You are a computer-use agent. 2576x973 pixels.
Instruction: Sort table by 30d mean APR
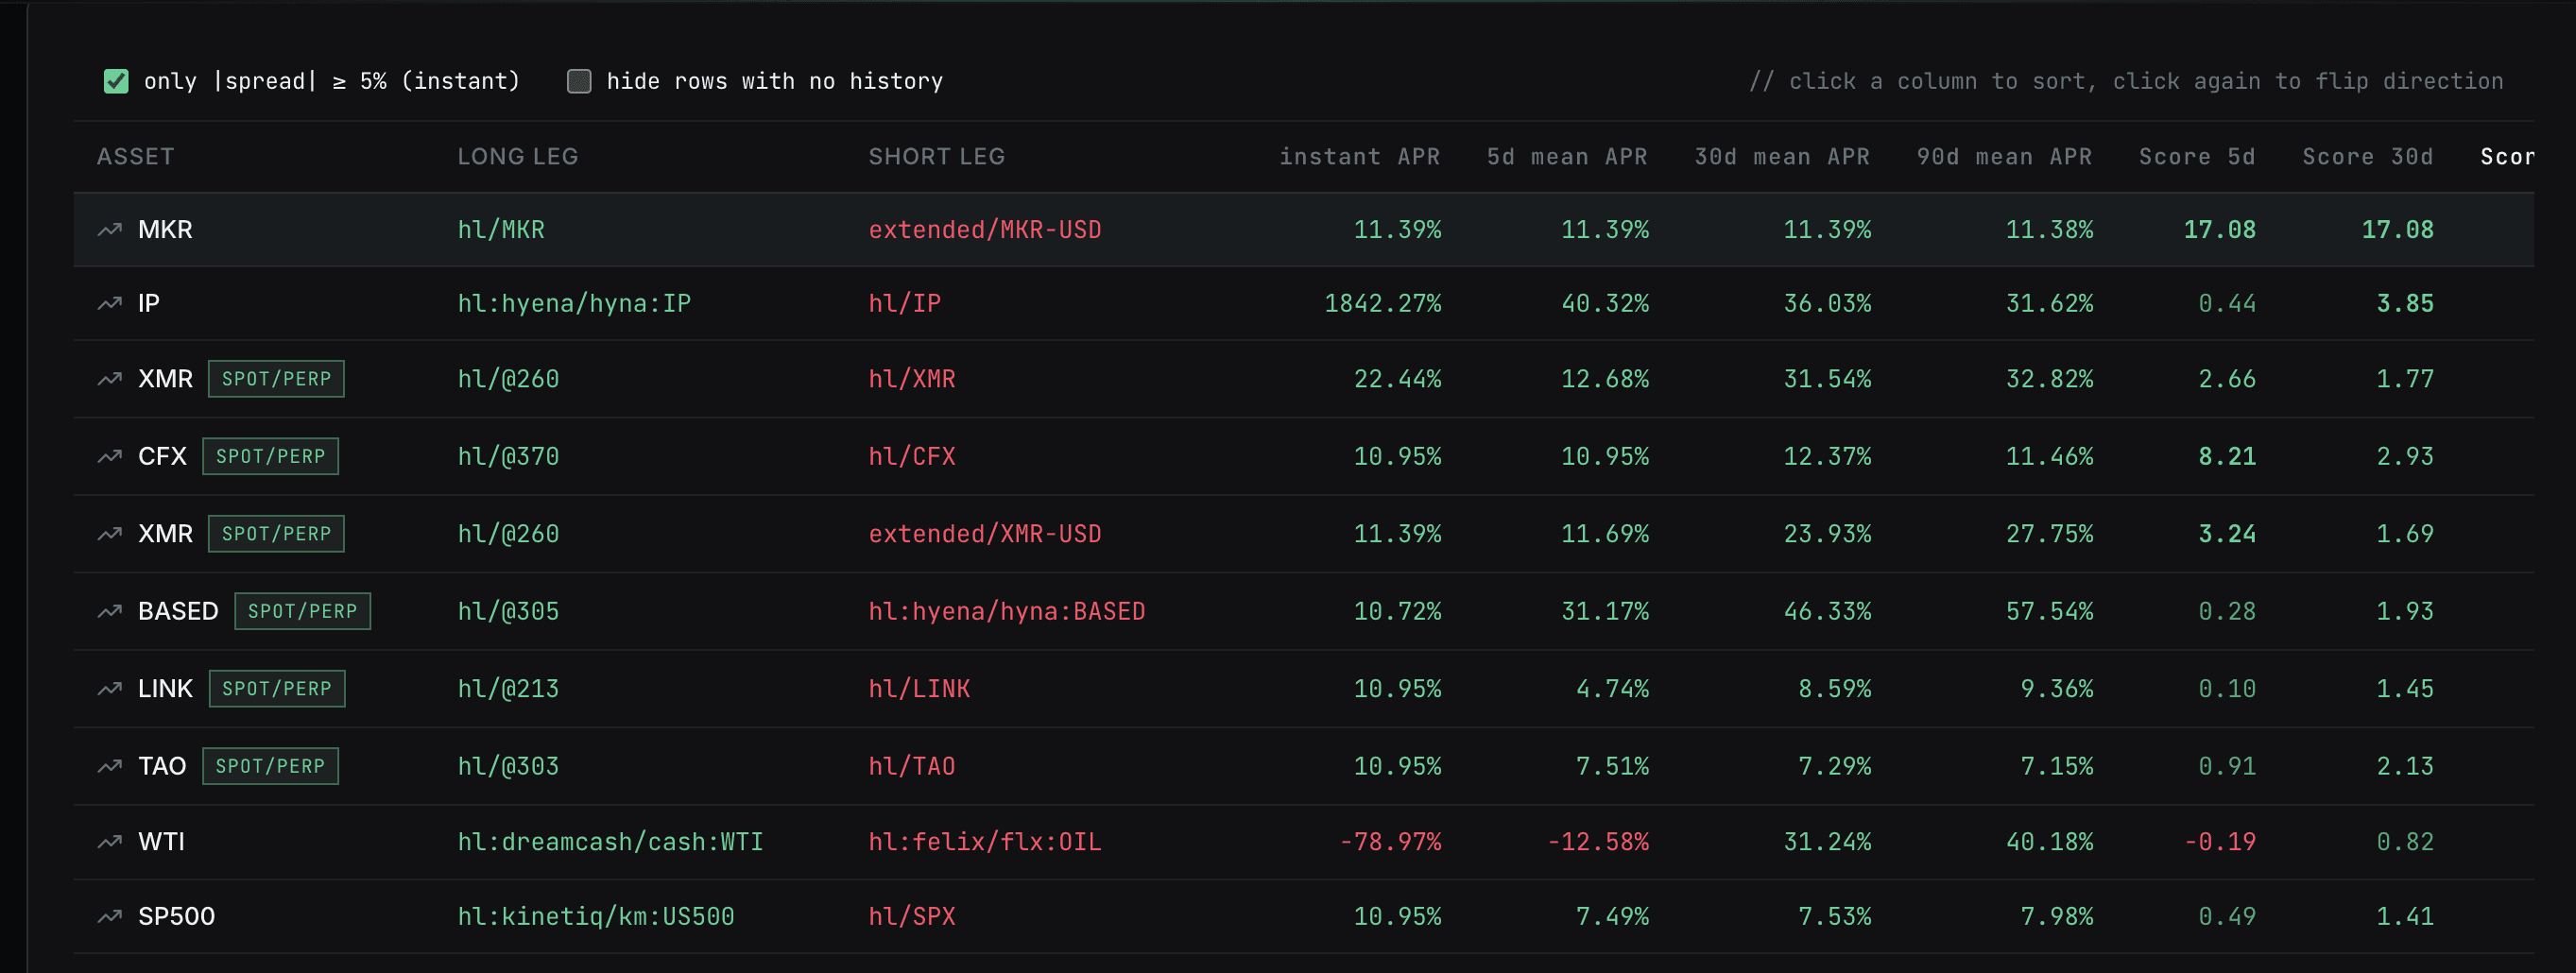click(1782, 157)
